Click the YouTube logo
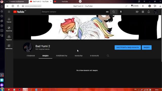Viewport: 162px width, 91px height. pyautogui.click(x=19, y=12)
